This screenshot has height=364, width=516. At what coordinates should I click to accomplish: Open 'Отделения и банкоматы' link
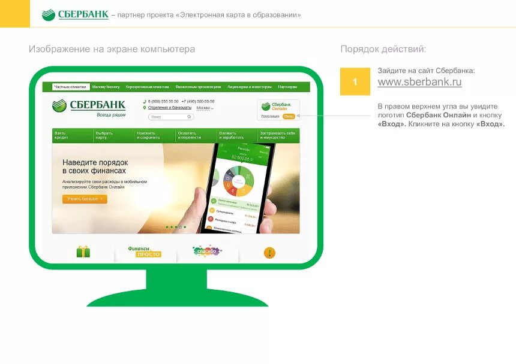[169, 108]
